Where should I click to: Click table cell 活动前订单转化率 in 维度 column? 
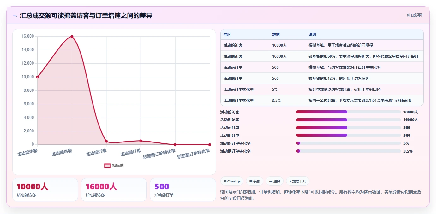(x=238, y=90)
